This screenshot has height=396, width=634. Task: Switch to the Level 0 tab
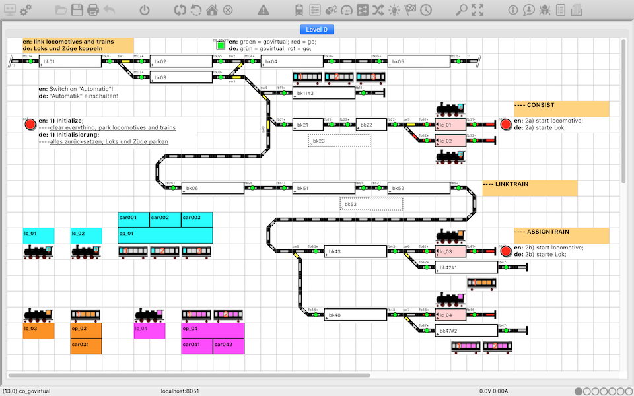[x=317, y=30]
